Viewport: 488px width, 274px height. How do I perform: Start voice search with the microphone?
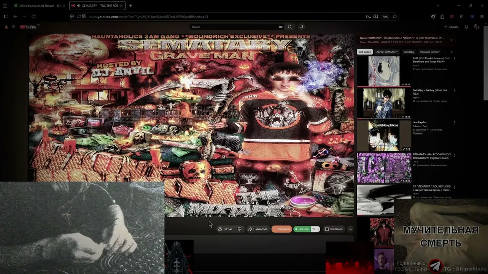(302, 27)
